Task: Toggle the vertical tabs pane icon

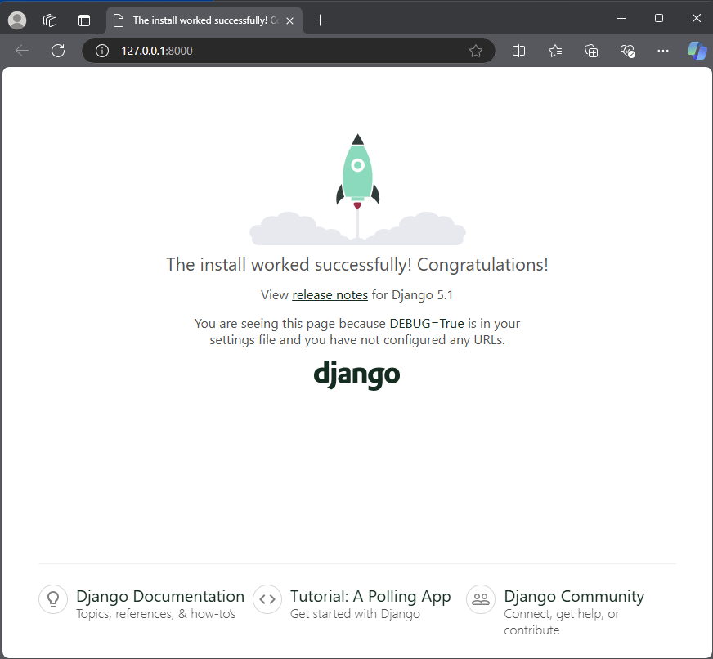Action: pos(84,20)
